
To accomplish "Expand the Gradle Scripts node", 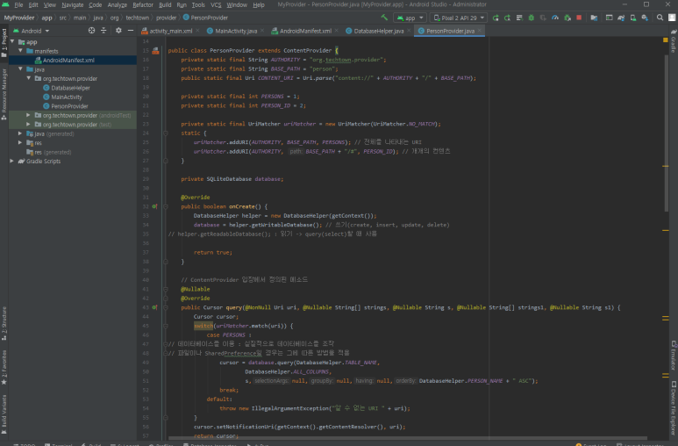I will coord(12,161).
